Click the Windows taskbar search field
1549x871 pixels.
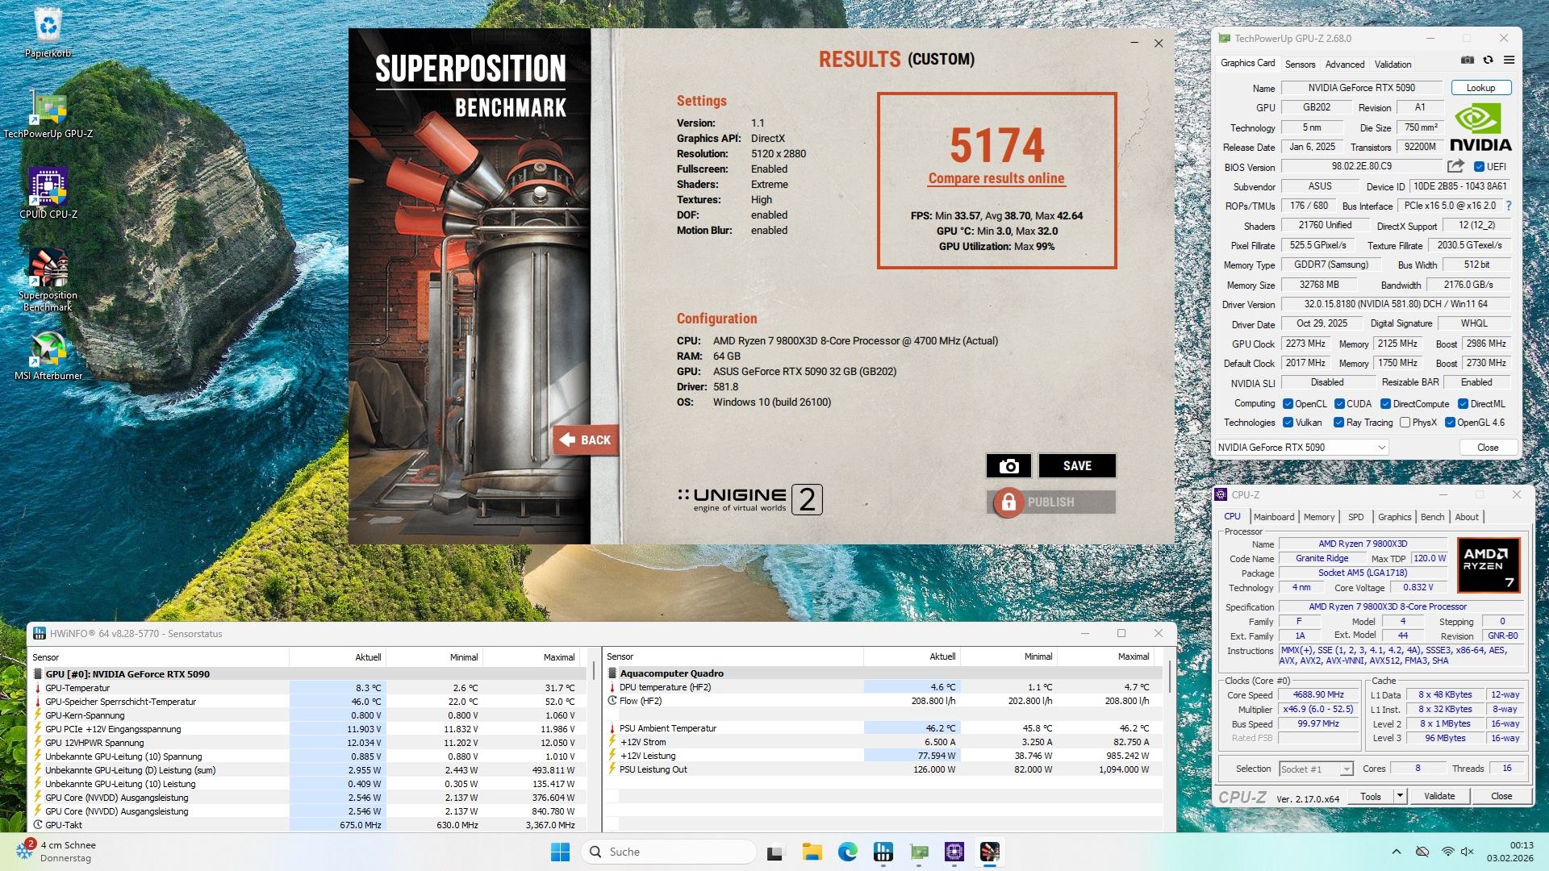coord(670,852)
